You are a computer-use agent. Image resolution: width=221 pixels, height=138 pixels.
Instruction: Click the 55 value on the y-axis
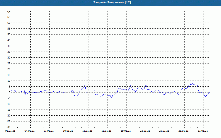click(9, 29)
